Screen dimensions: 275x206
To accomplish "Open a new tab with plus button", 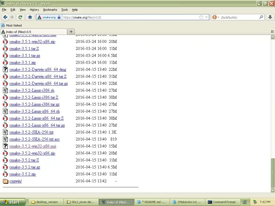I will click(71, 32).
